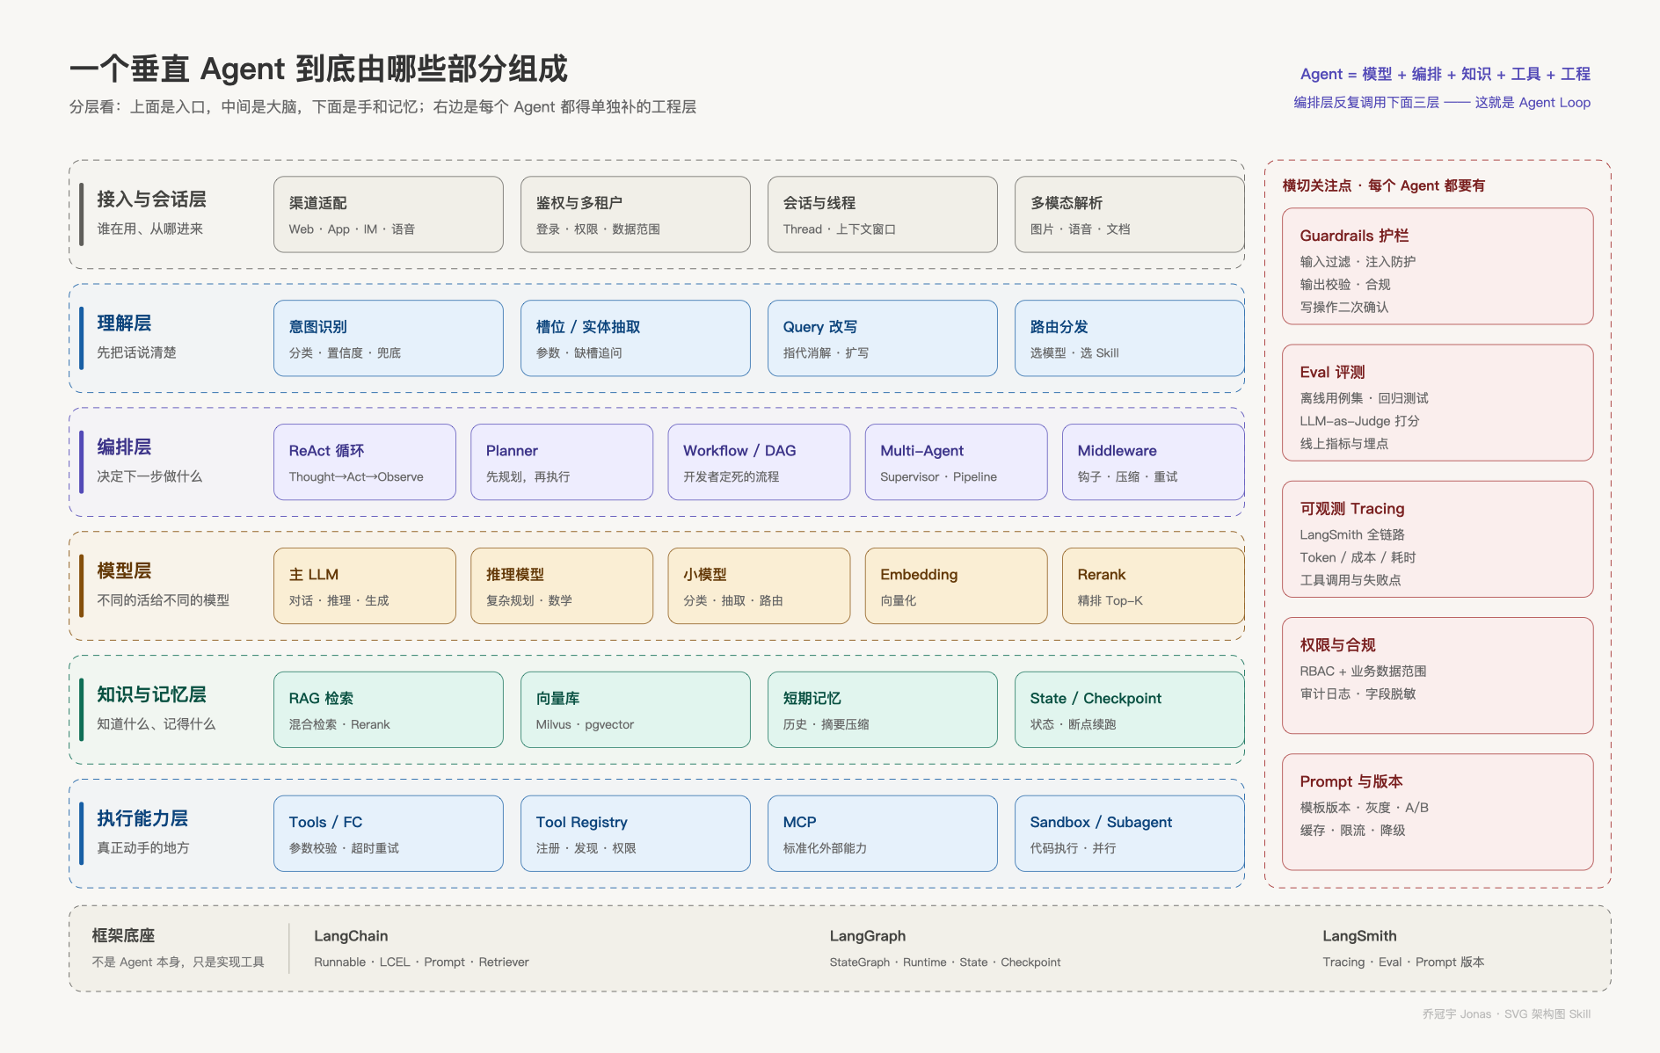Click 'Tracing · Eval · Prompt 版本' text

pos(1403,962)
